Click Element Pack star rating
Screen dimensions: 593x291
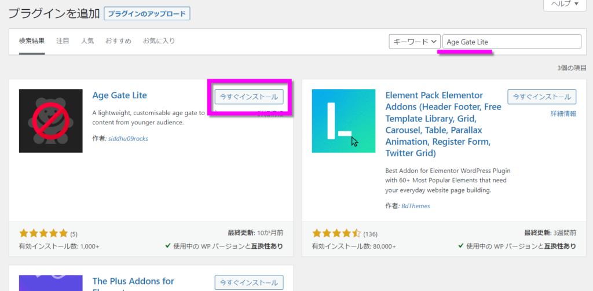click(336, 233)
